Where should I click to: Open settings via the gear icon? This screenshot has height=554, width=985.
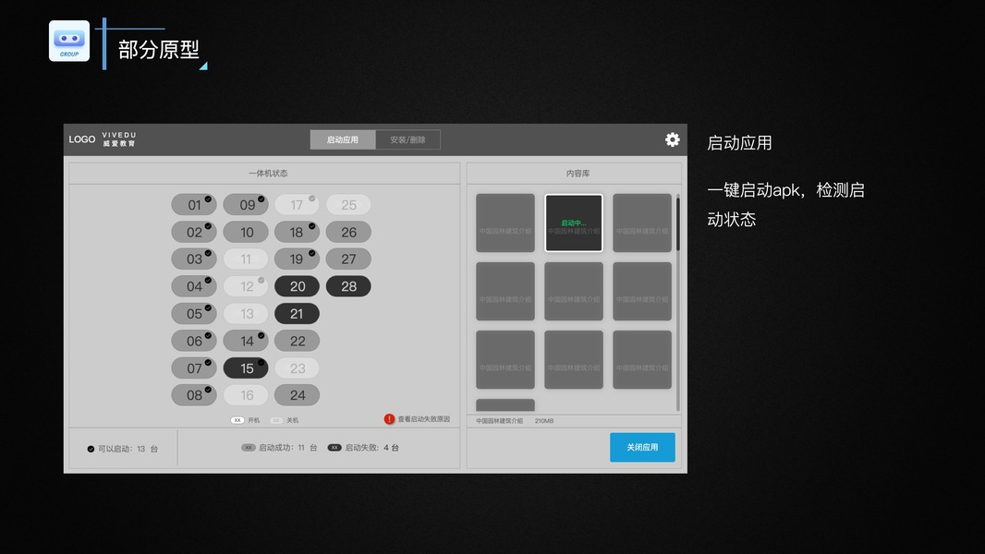tap(672, 139)
